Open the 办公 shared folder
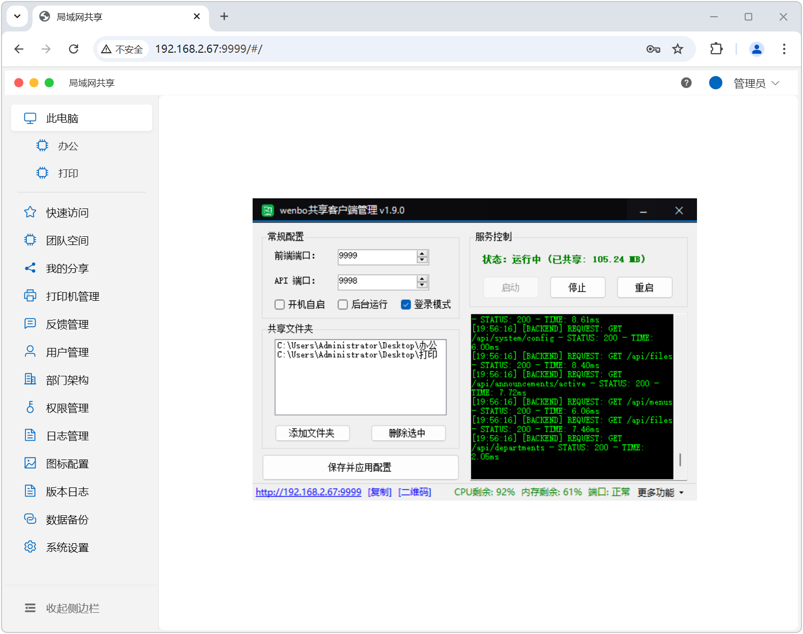Viewport: 803px width, 634px height. [67, 146]
